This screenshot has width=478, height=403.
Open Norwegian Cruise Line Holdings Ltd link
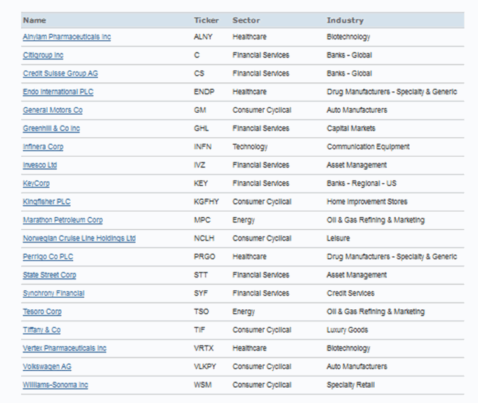click(79, 238)
